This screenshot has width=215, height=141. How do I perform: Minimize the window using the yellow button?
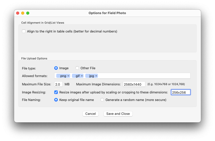(x=23, y=13)
